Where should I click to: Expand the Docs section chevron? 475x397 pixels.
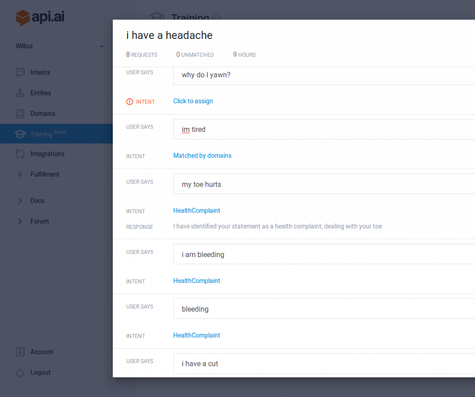[20, 201]
